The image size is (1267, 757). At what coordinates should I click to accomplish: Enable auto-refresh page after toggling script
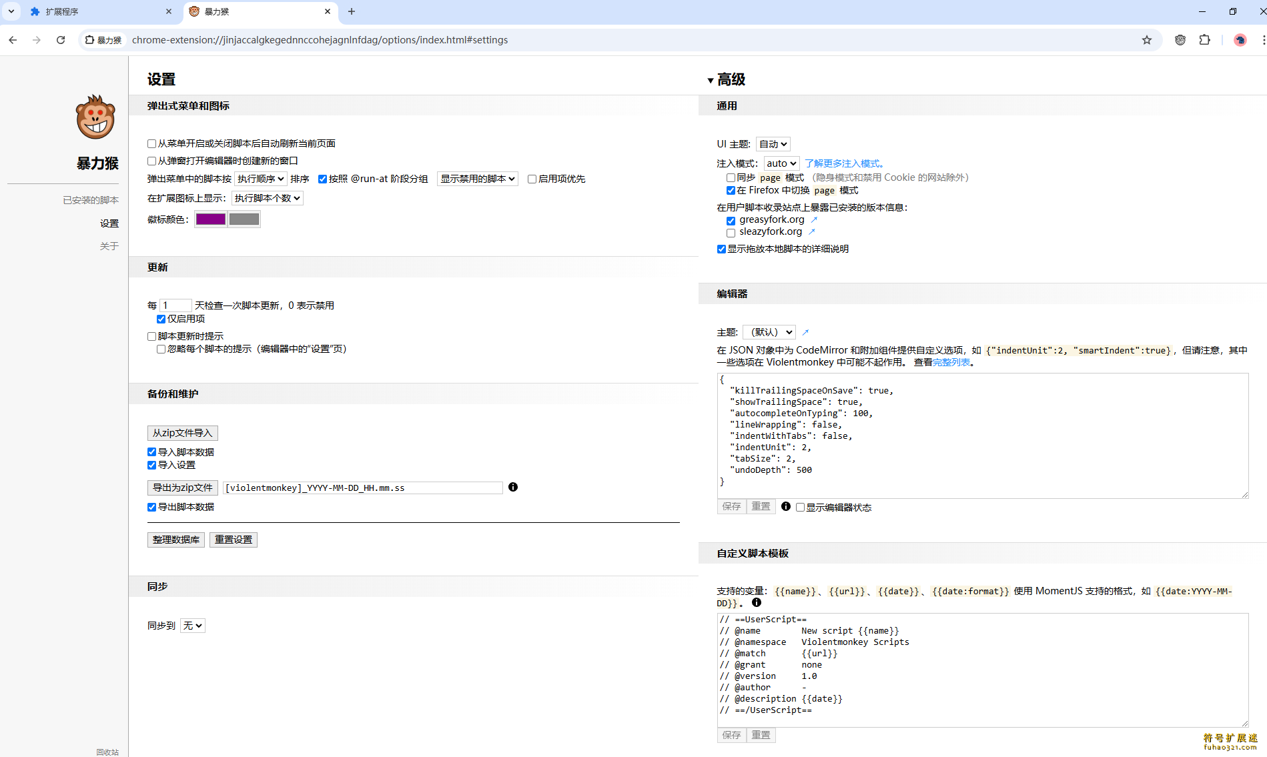coord(151,143)
